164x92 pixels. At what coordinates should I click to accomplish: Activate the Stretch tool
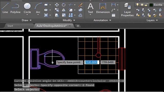pyautogui.click(x=57, y=15)
